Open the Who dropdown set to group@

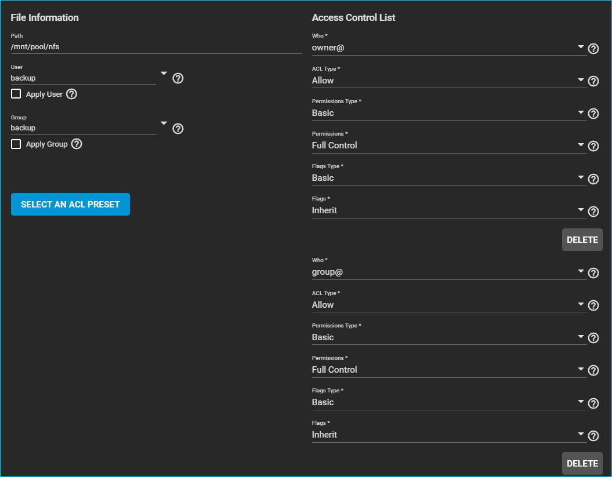coord(449,272)
